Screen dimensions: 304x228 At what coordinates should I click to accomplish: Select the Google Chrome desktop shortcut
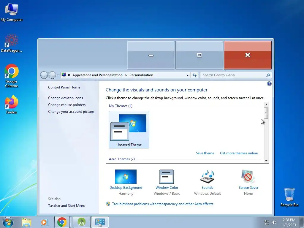pos(12,76)
